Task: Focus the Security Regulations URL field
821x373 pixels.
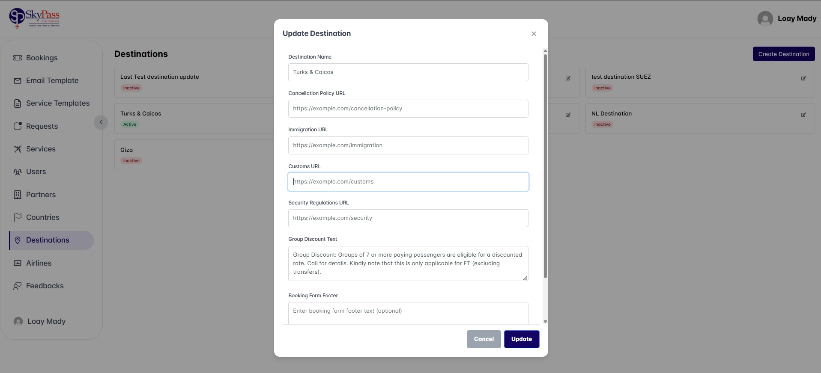Action: click(408, 218)
